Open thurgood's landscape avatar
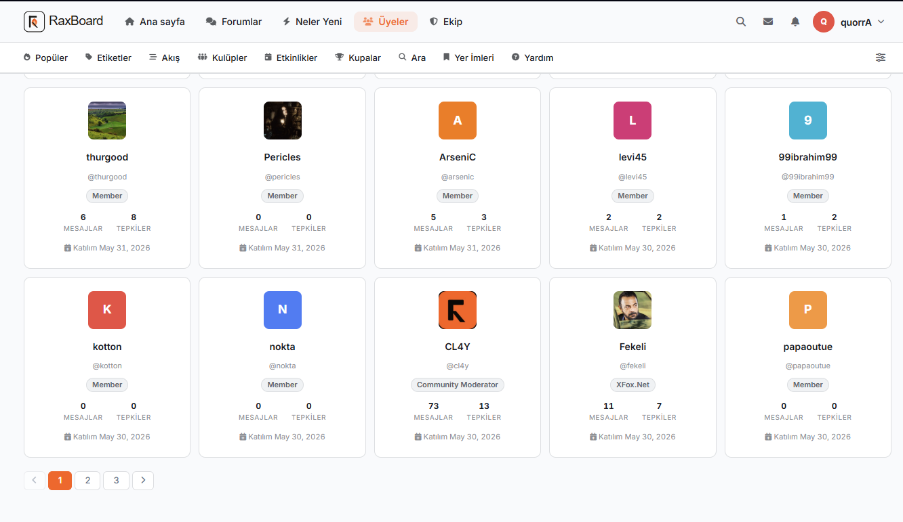 tap(107, 121)
